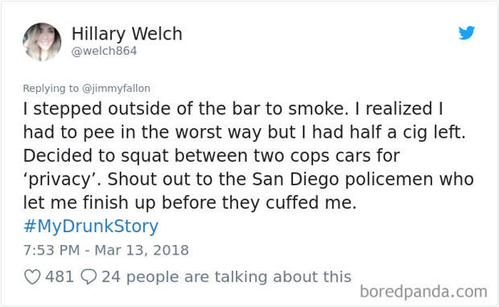Click the 7:53 PM - Mar 13, 2018 timestamp
Screen dimensions: 499x307
coord(106,251)
